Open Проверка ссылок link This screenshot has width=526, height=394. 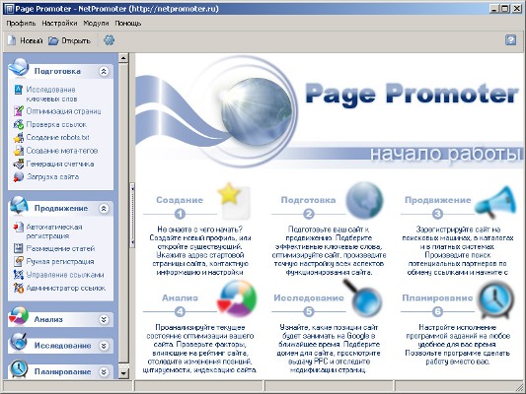click(x=56, y=124)
